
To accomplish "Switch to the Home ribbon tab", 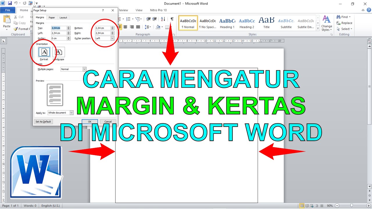I will point(24,10).
